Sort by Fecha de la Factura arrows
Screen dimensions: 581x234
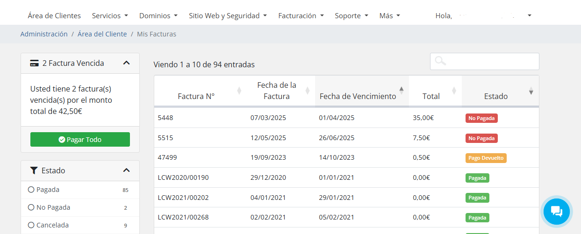307,91
